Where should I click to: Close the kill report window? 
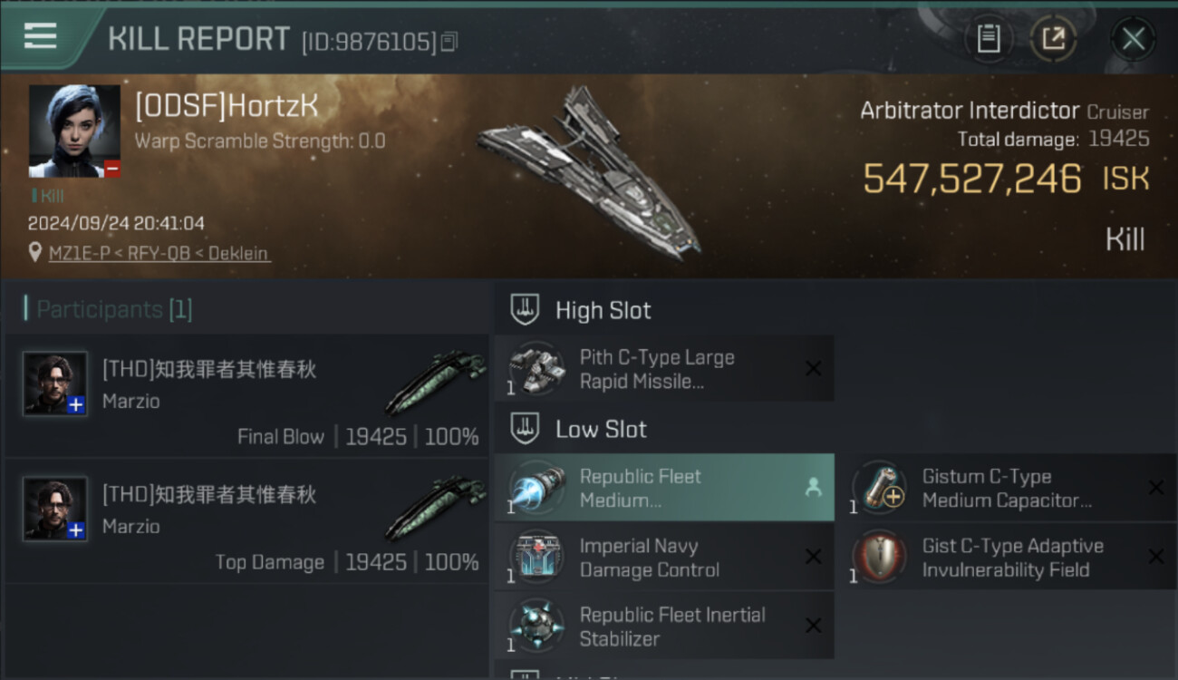tap(1133, 39)
